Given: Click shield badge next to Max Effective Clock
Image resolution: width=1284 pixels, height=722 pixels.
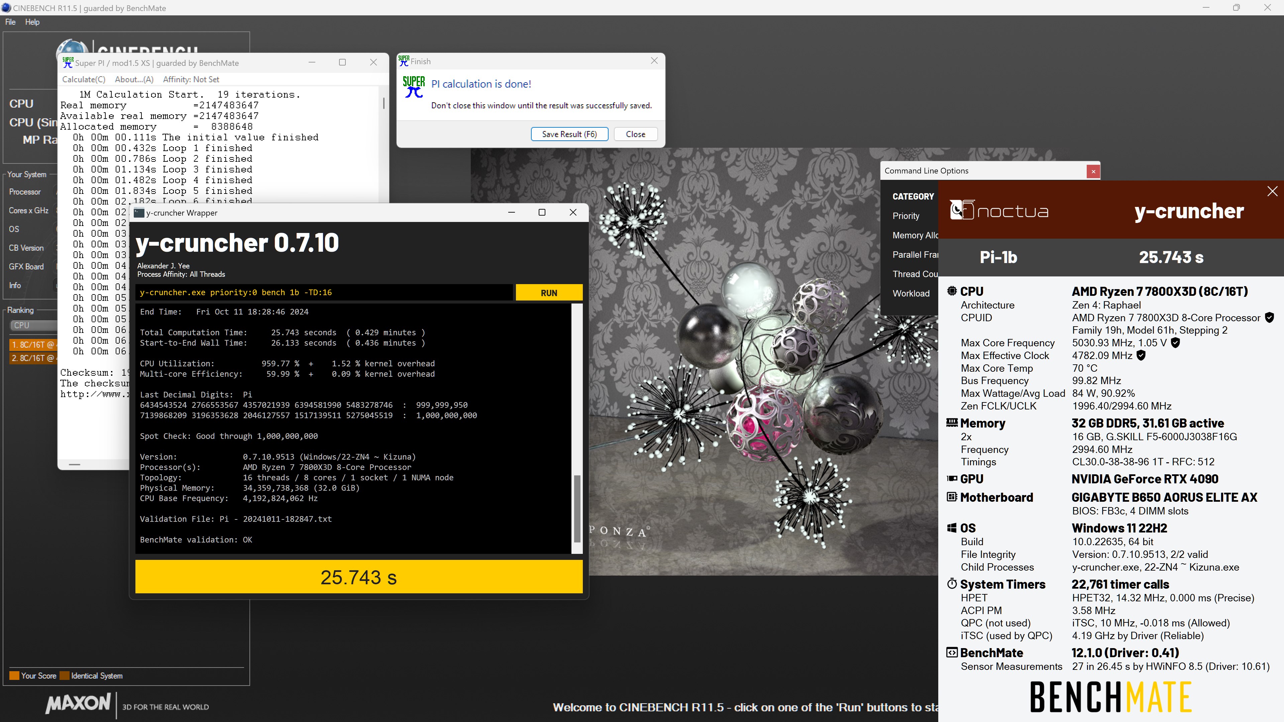Looking at the screenshot, I should pyautogui.click(x=1141, y=355).
